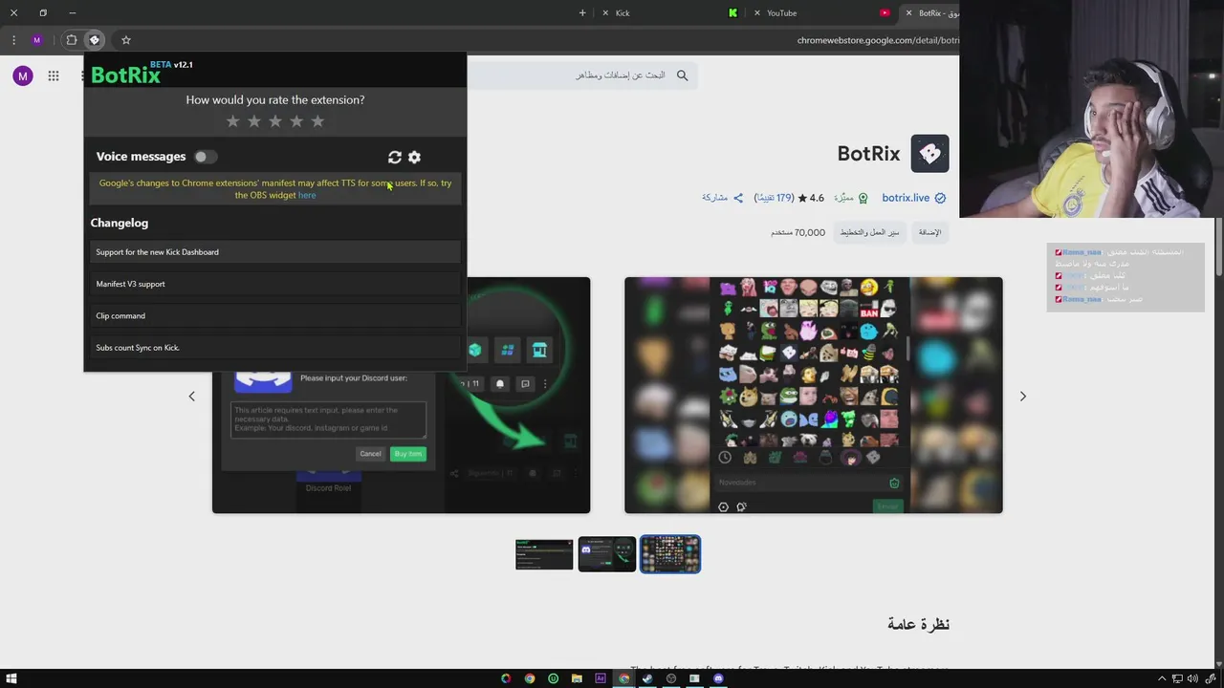This screenshot has width=1224, height=688.
Task: Click the سير العمل والتخطيط category chip
Action: coord(869,232)
